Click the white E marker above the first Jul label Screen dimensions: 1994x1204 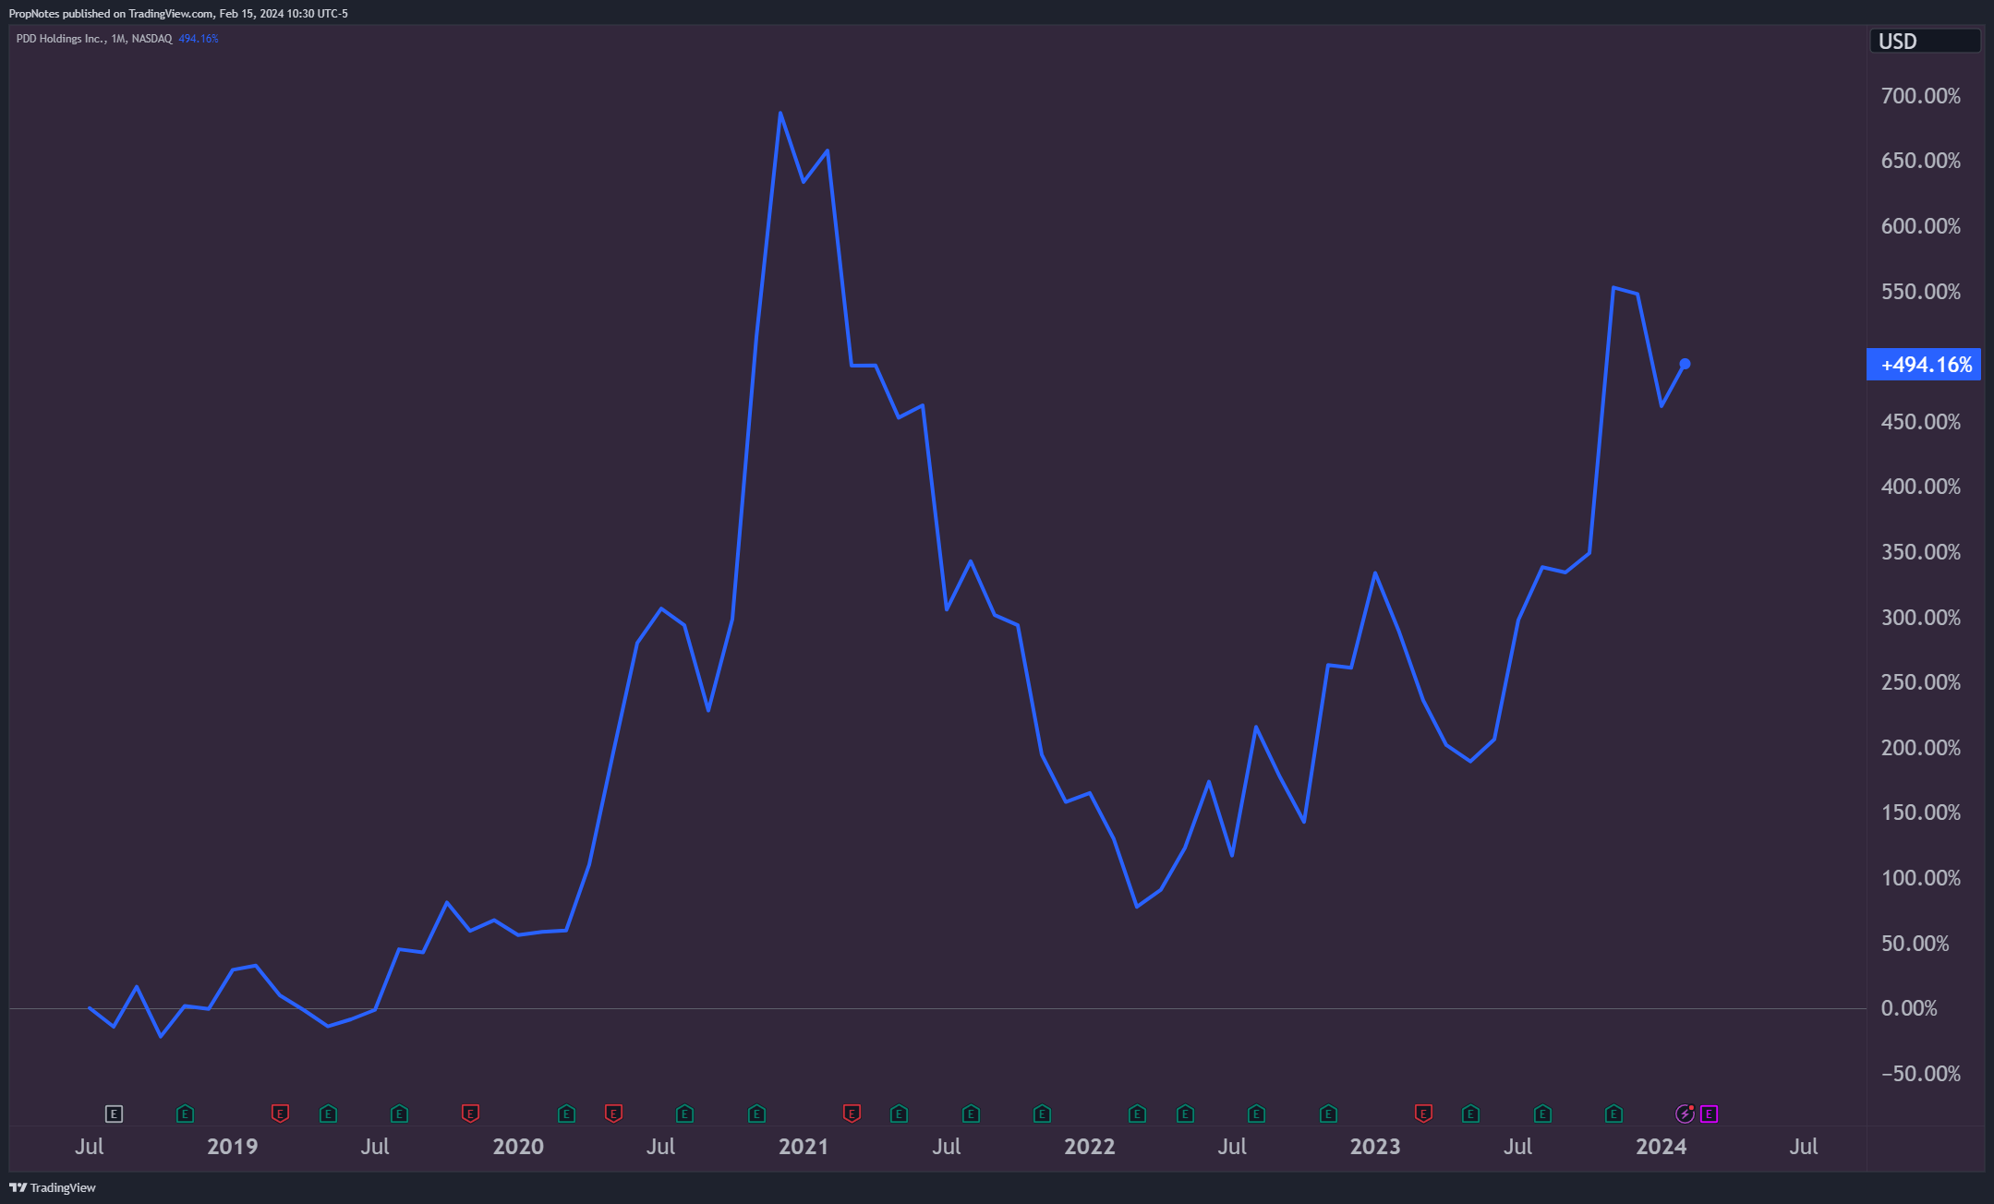[x=114, y=1114]
